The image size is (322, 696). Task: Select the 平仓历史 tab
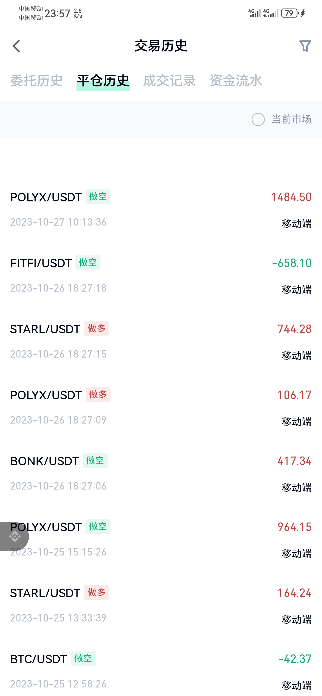click(103, 81)
